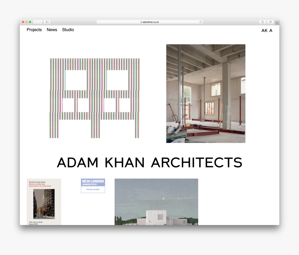This screenshot has width=299, height=255.
Task: Click the Adam Khan Architects heading
Action: click(x=150, y=163)
